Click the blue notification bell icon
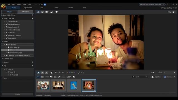This screenshot has width=178, height=100. tap(45, 4)
